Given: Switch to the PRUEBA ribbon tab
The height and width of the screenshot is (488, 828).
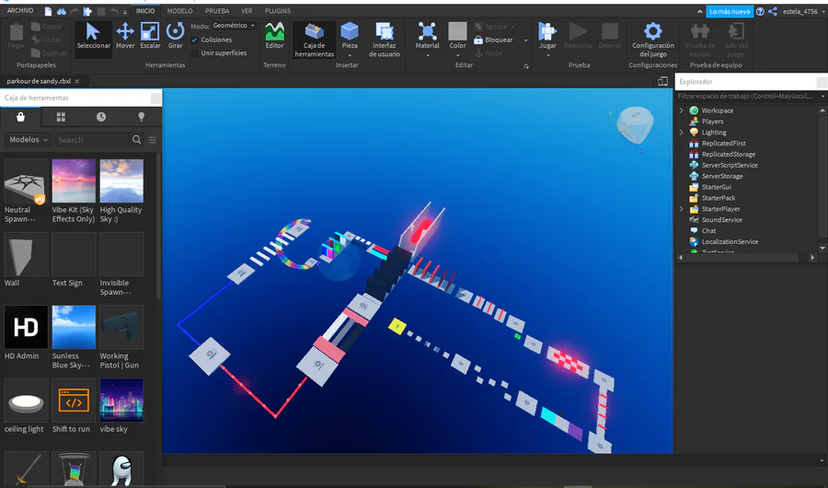Looking at the screenshot, I should (x=217, y=10).
